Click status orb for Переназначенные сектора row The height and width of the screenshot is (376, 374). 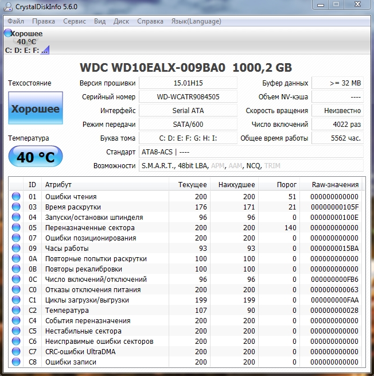pos(16,227)
